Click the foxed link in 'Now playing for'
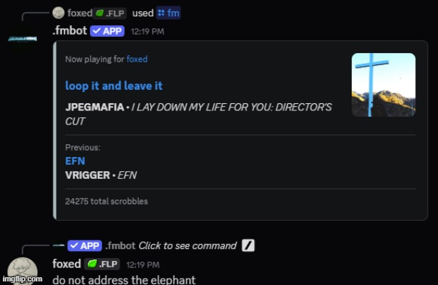The height and width of the screenshot is (285, 438). click(137, 59)
